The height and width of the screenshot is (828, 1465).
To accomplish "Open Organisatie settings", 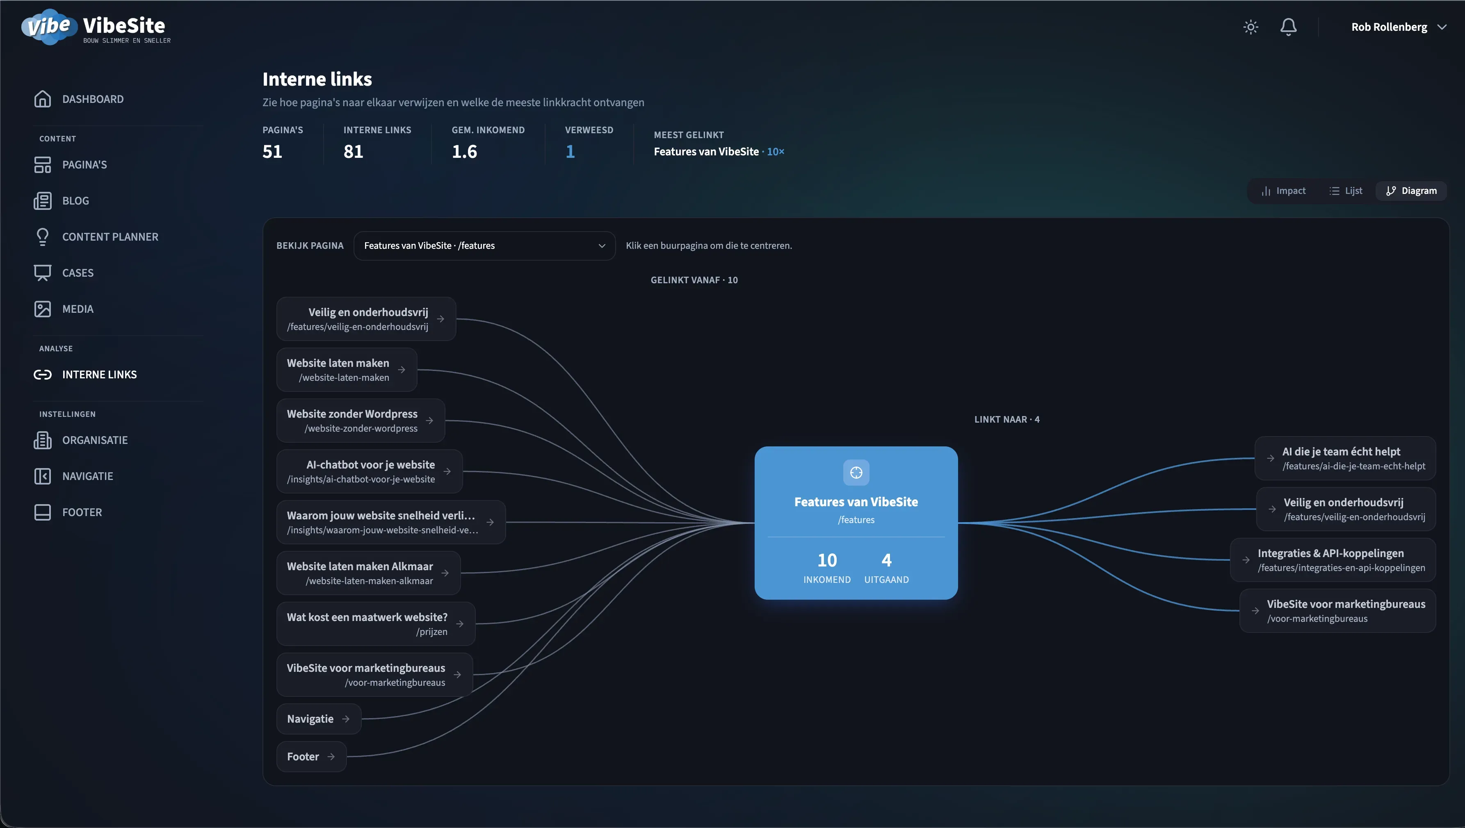I will (95, 440).
